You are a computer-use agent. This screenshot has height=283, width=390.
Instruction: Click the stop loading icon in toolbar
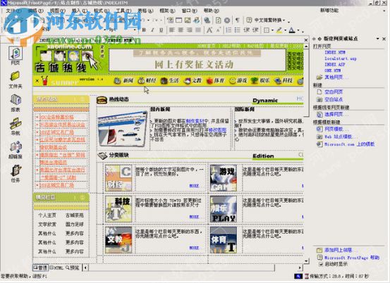227,20
